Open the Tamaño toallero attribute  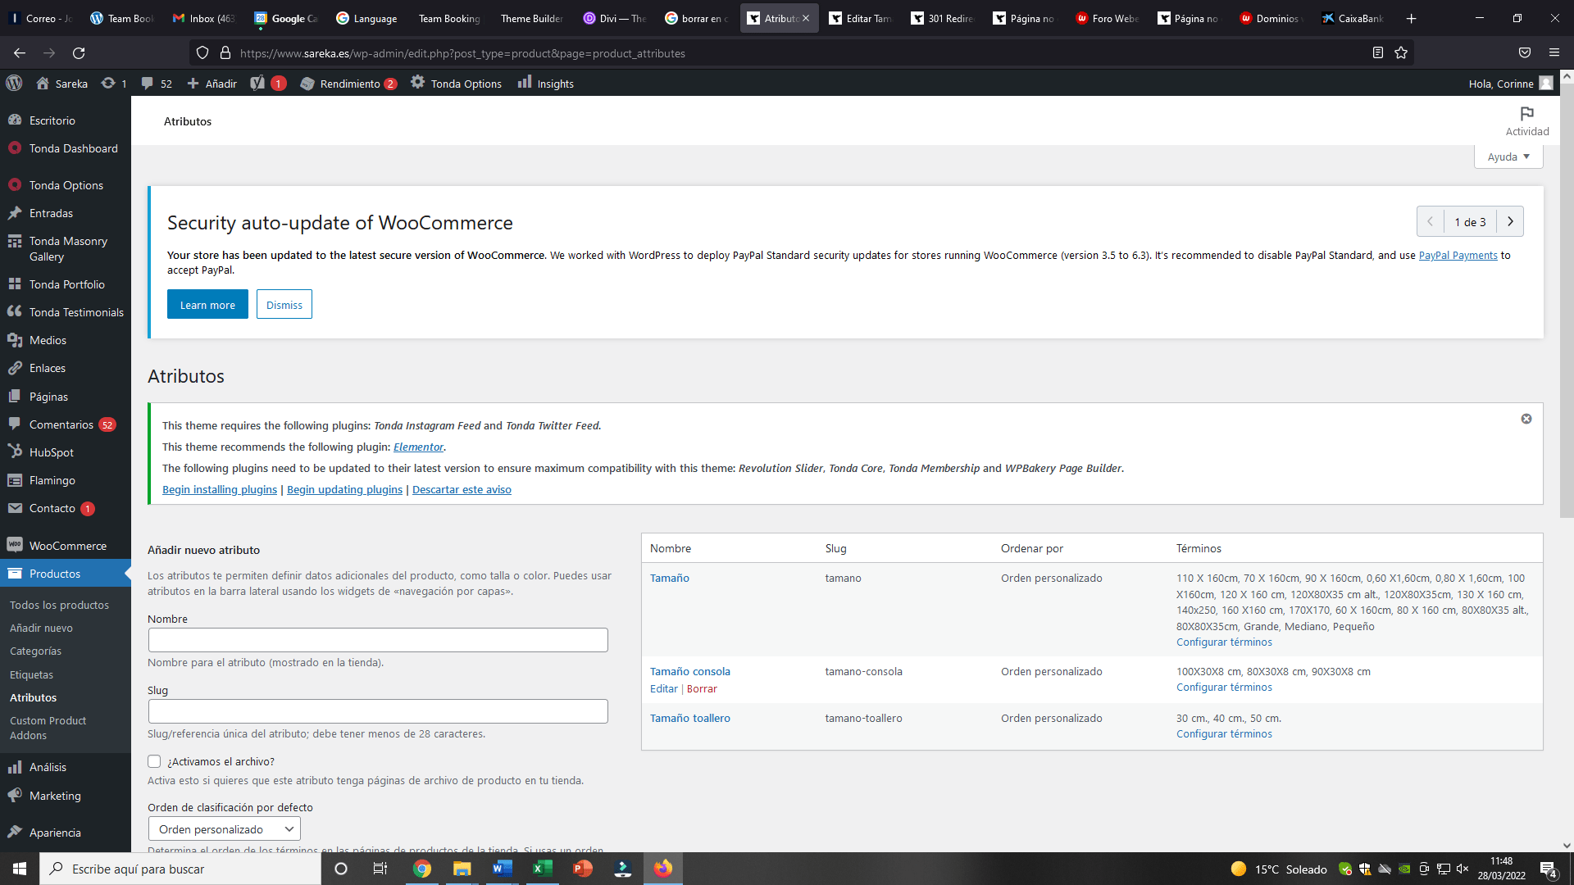pos(690,718)
